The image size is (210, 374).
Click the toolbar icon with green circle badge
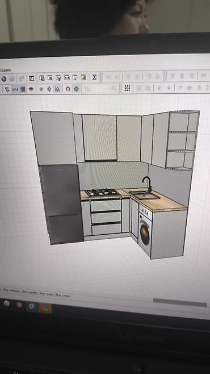tap(83, 77)
